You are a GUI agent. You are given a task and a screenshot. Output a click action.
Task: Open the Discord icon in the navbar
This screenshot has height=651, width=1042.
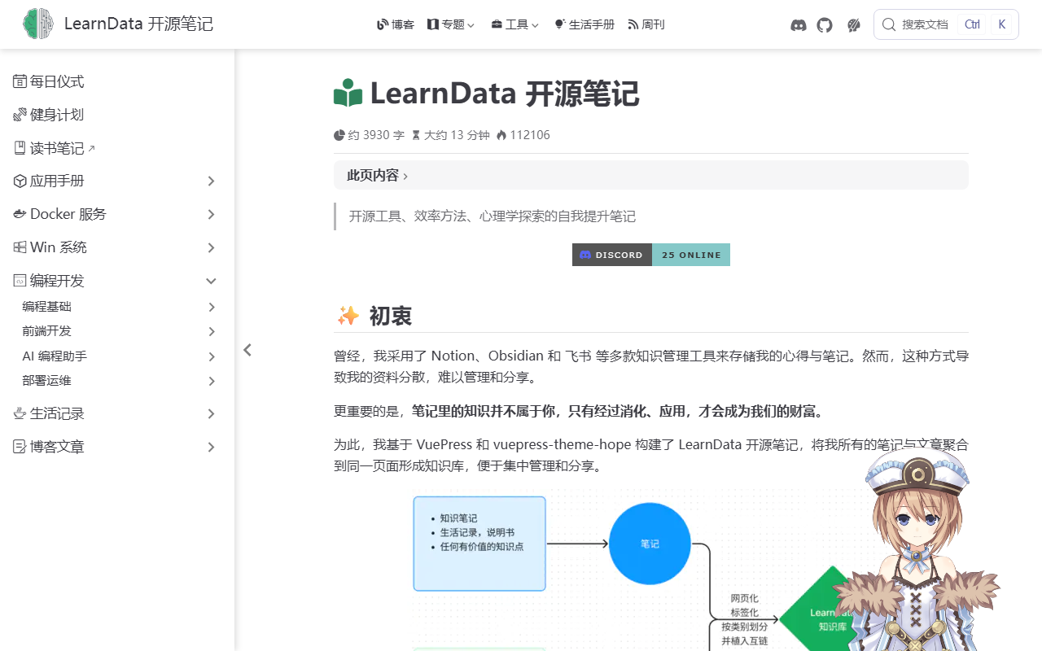pos(799,25)
